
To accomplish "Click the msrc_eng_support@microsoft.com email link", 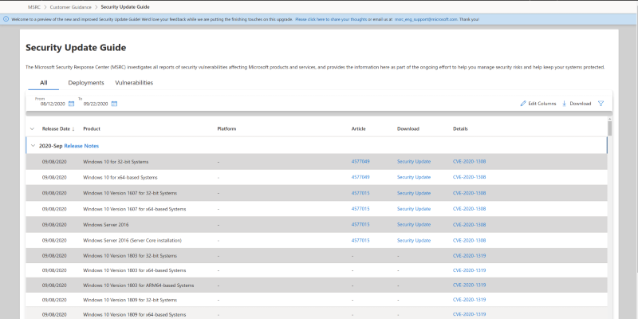I will tap(426, 19).
